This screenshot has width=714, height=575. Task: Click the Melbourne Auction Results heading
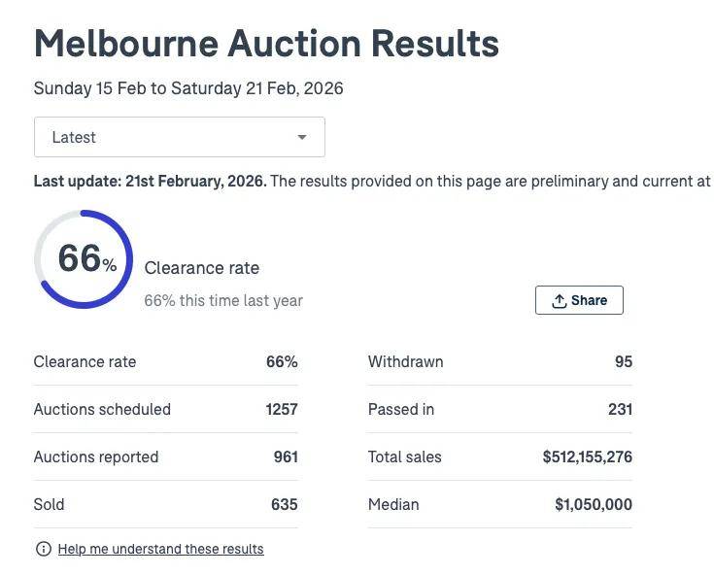click(266, 44)
